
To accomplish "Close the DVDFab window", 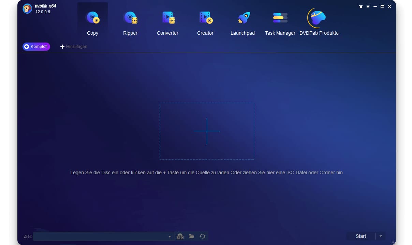I will click(x=389, y=6).
